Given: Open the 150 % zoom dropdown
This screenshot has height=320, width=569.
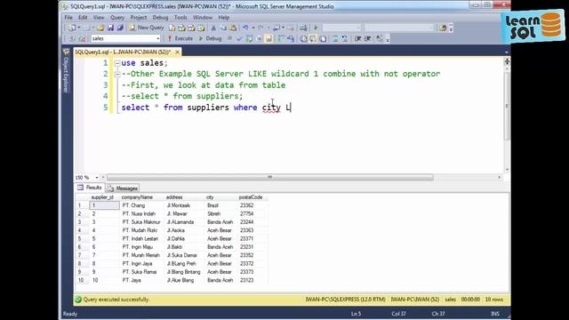Looking at the screenshot, I should click(x=97, y=178).
